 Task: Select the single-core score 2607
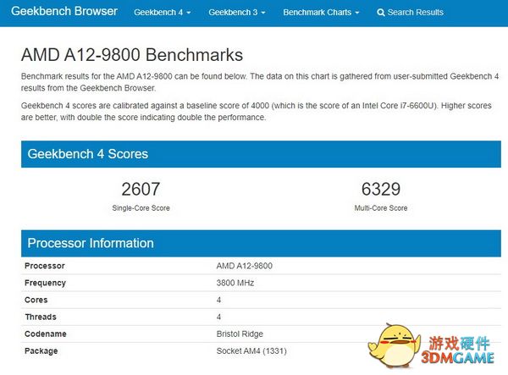(141, 189)
